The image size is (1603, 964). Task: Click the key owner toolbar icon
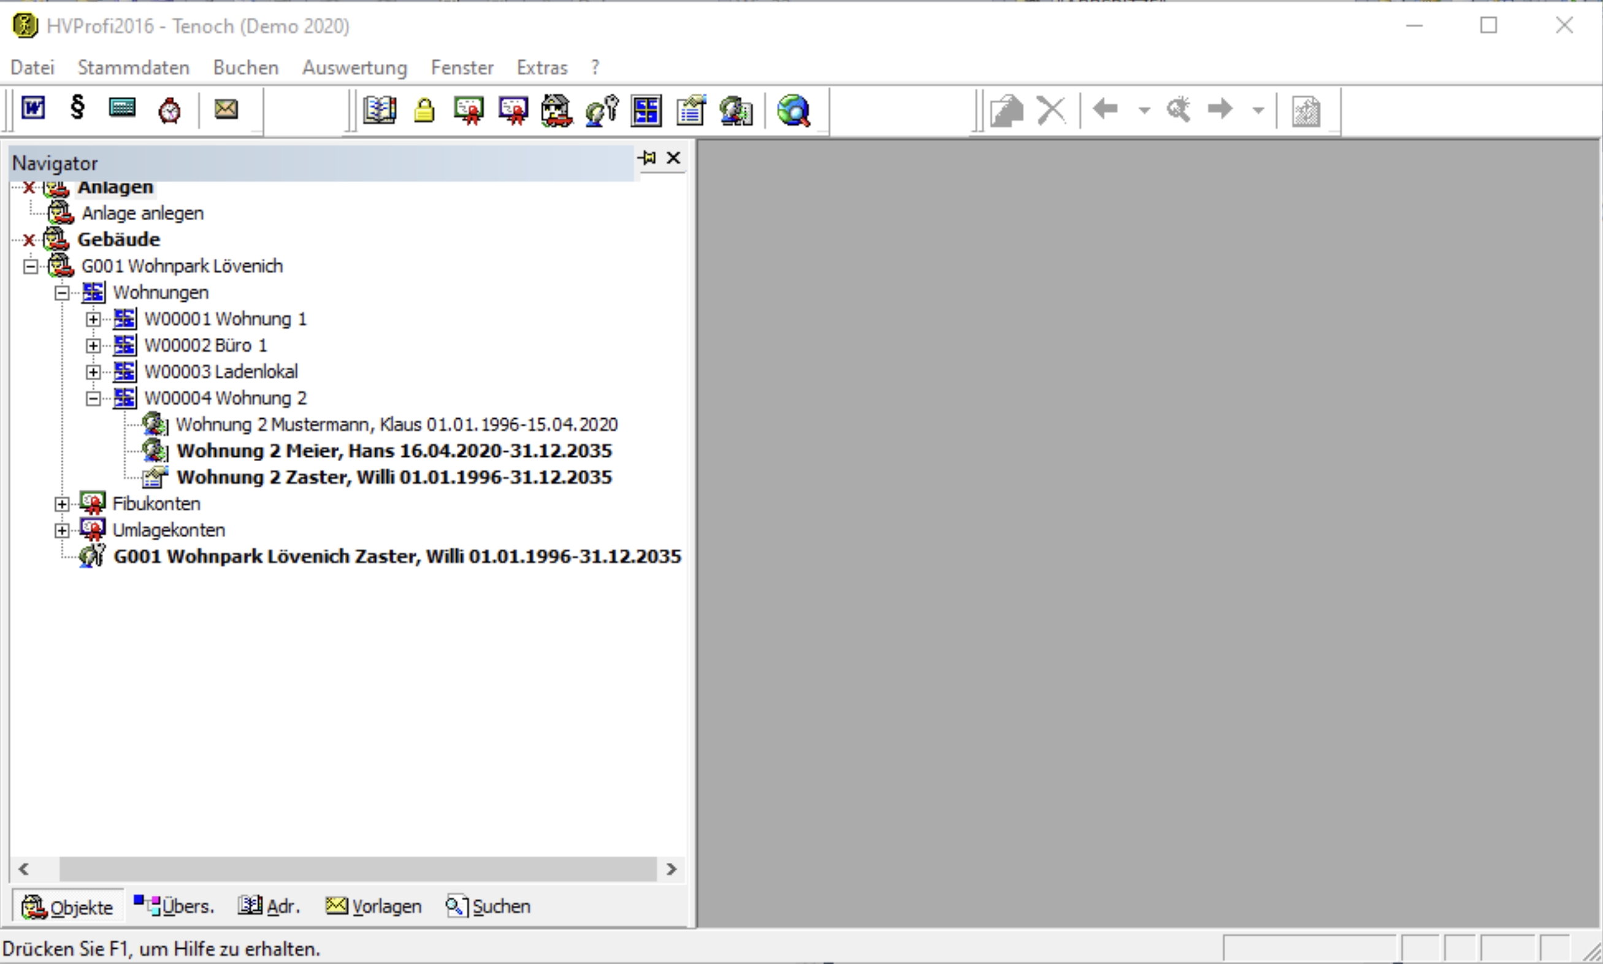coord(602,110)
